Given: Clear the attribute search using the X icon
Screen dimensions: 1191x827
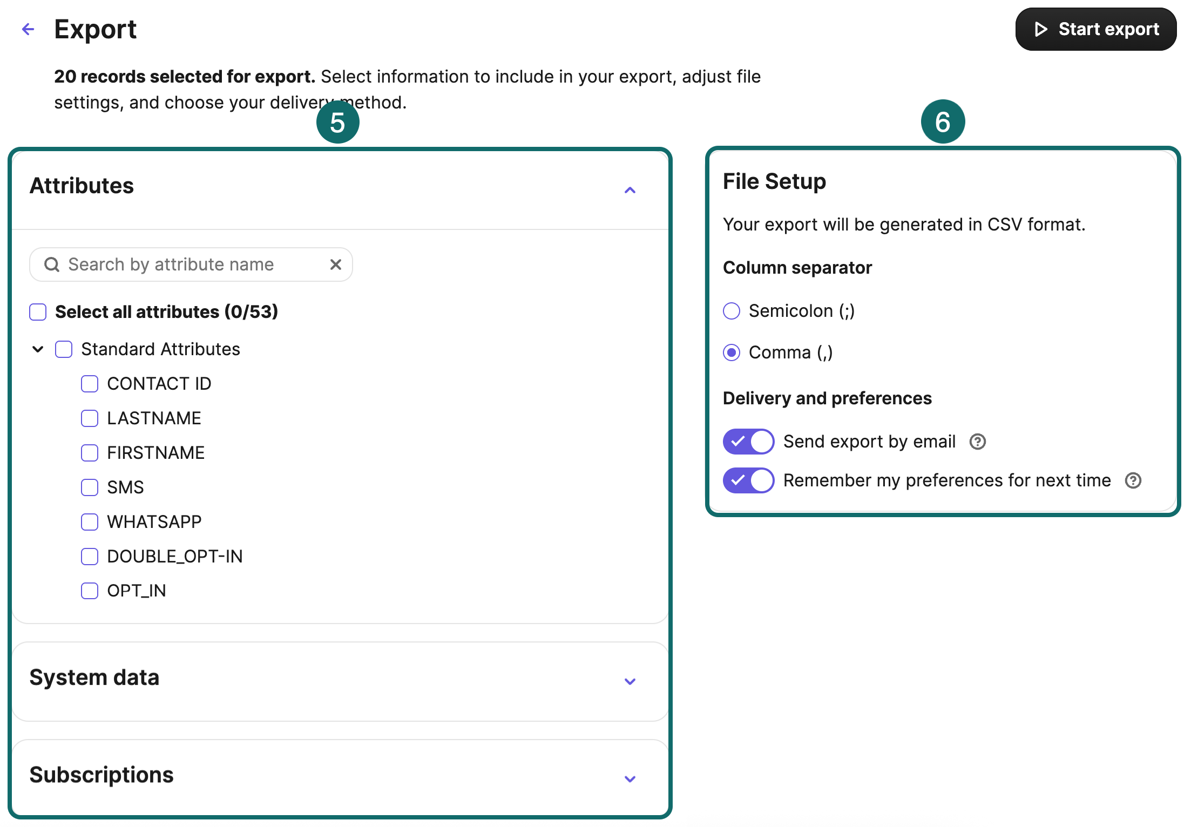Looking at the screenshot, I should pyautogui.click(x=335, y=264).
